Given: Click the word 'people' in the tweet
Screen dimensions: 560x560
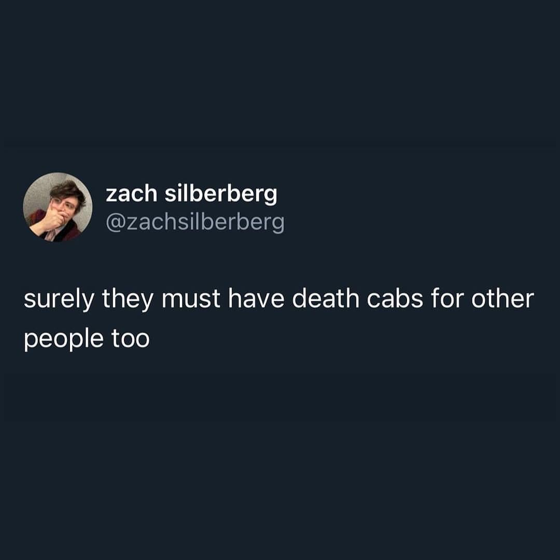Looking at the screenshot, I should tap(64, 339).
